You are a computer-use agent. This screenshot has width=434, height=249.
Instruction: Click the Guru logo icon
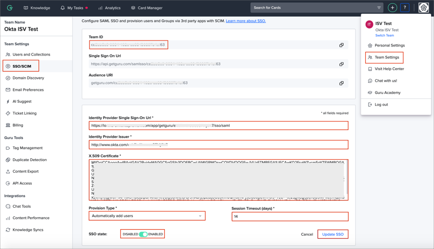click(x=10, y=8)
